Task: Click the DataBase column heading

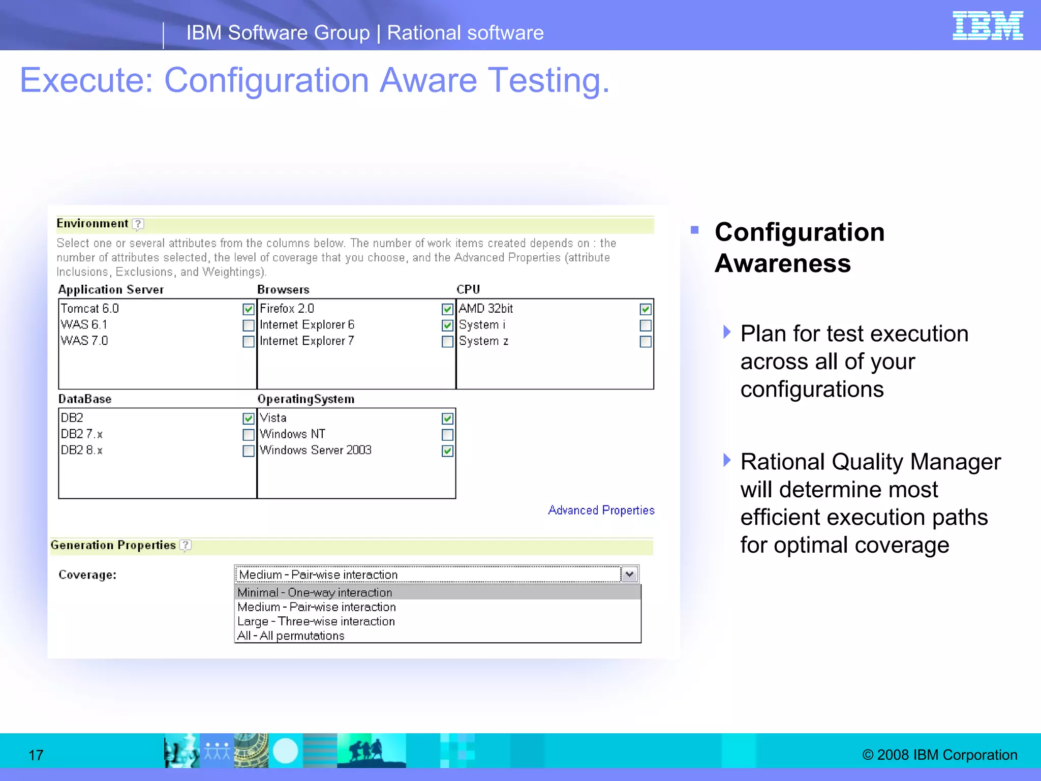Action: click(85, 399)
